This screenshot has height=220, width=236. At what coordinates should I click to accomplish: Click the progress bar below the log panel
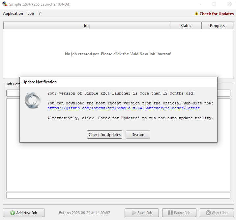(x=118, y=195)
